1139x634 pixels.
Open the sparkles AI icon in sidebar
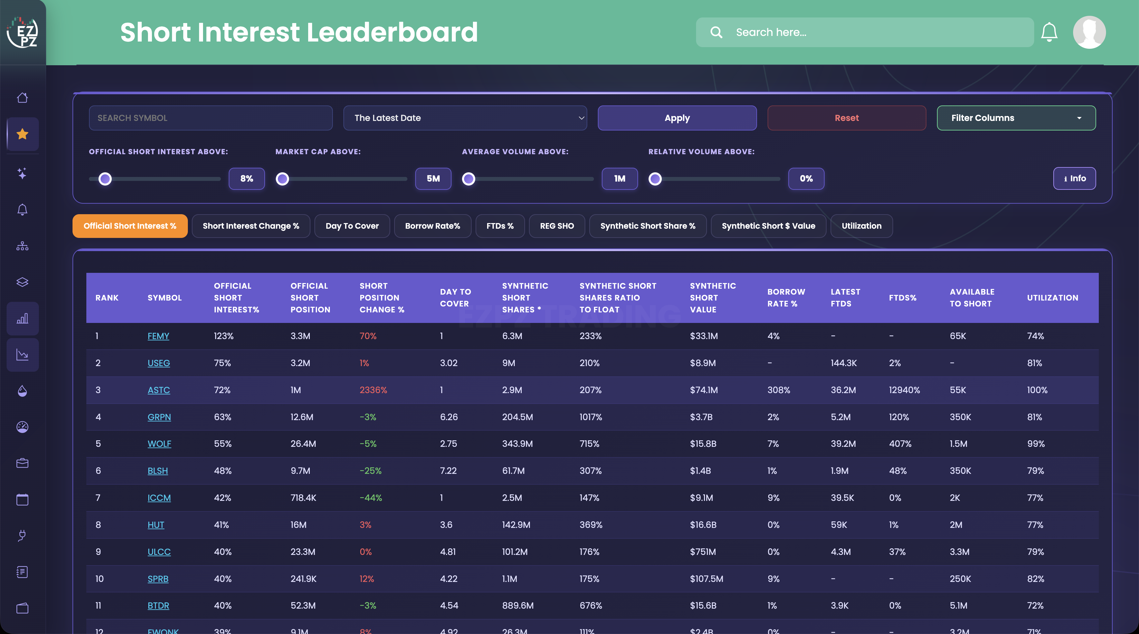click(22, 173)
